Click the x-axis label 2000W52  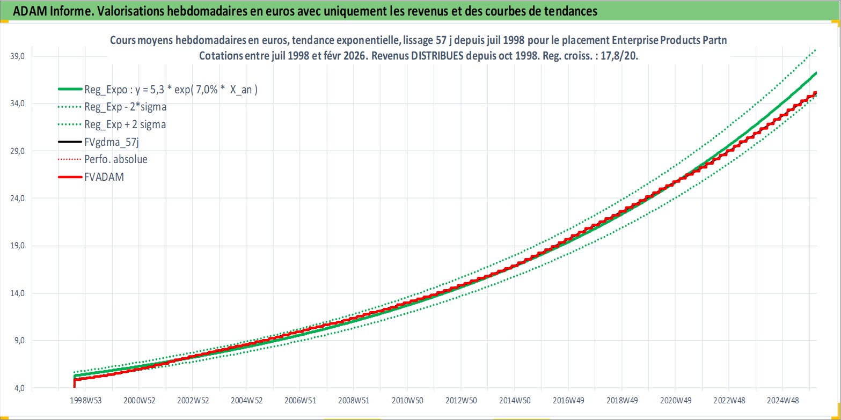139,401
